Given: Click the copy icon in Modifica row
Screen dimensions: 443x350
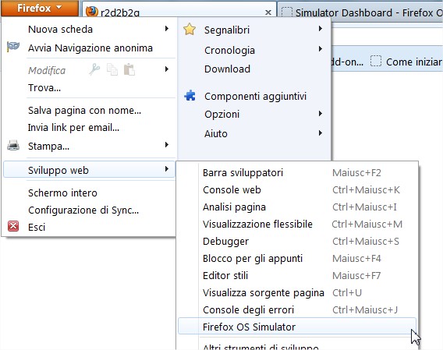Looking at the screenshot, I should 112,69.
